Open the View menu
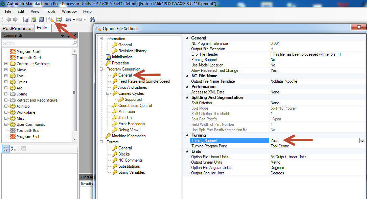 35,11
